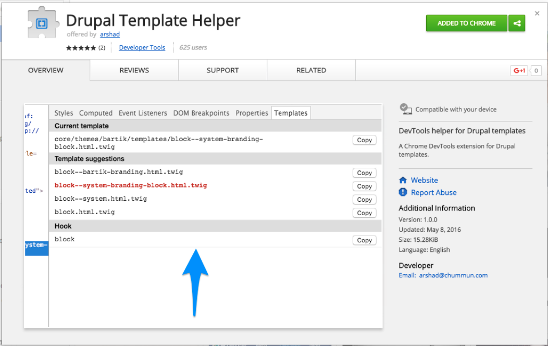Click the review count (2)
This screenshot has height=346, width=548.
pos(102,48)
